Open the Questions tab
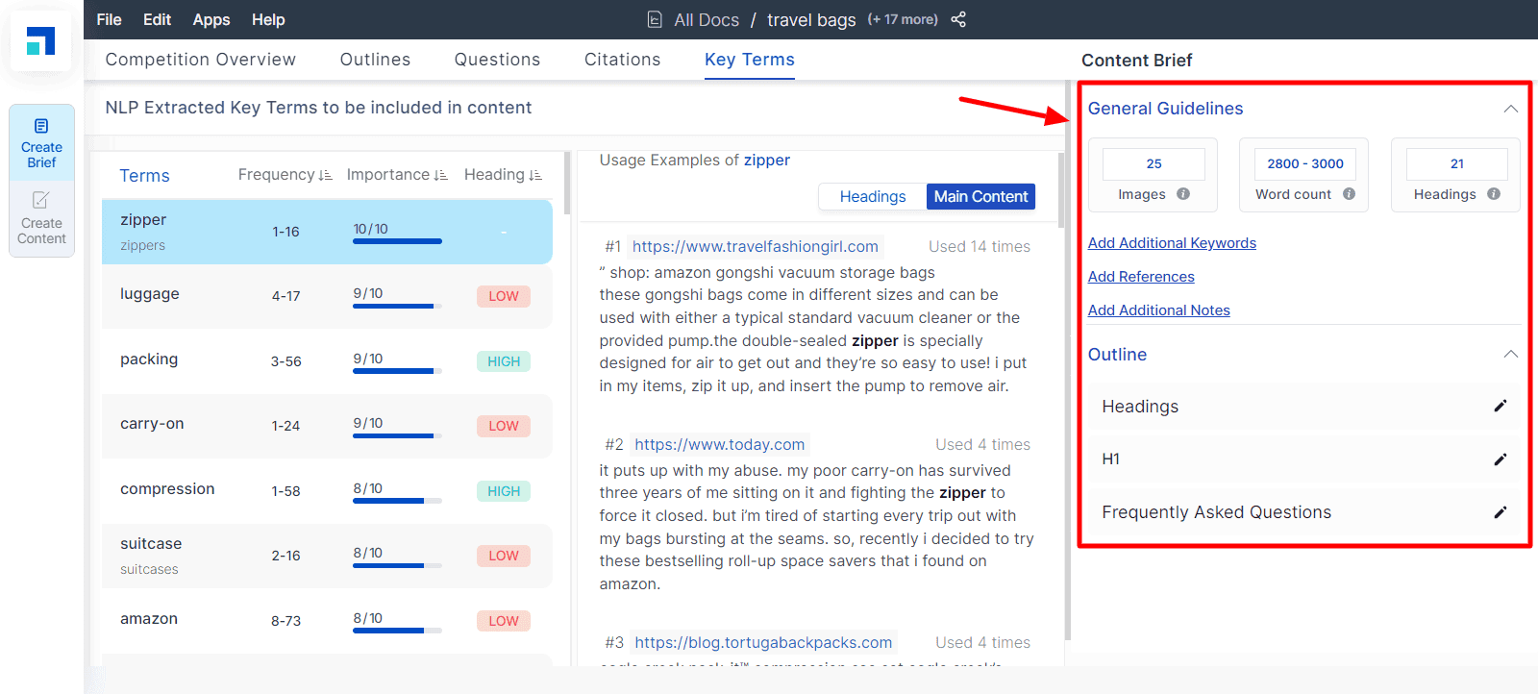 [497, 60]
